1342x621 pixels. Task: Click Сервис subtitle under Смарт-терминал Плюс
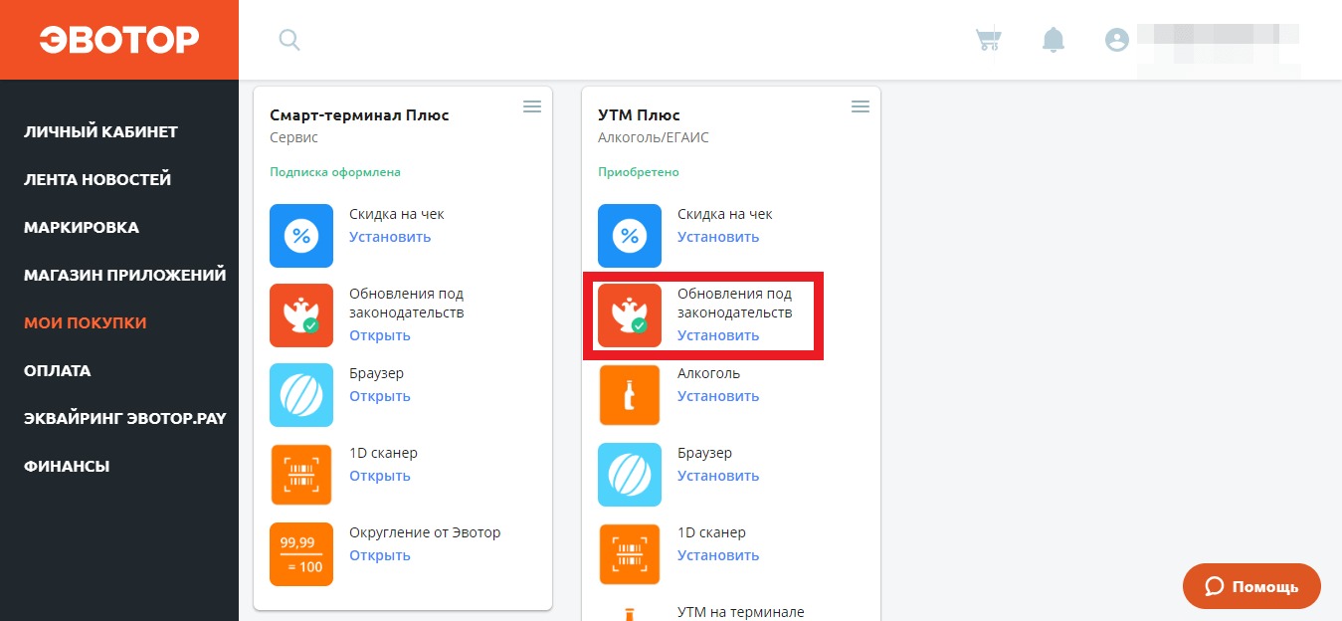(x=293, y=137)
